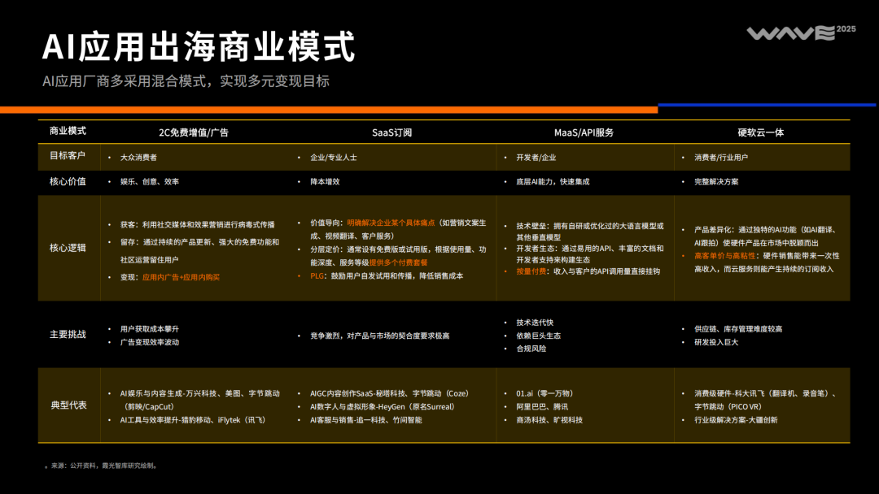Click the "产品差异化" bullet

766,236
